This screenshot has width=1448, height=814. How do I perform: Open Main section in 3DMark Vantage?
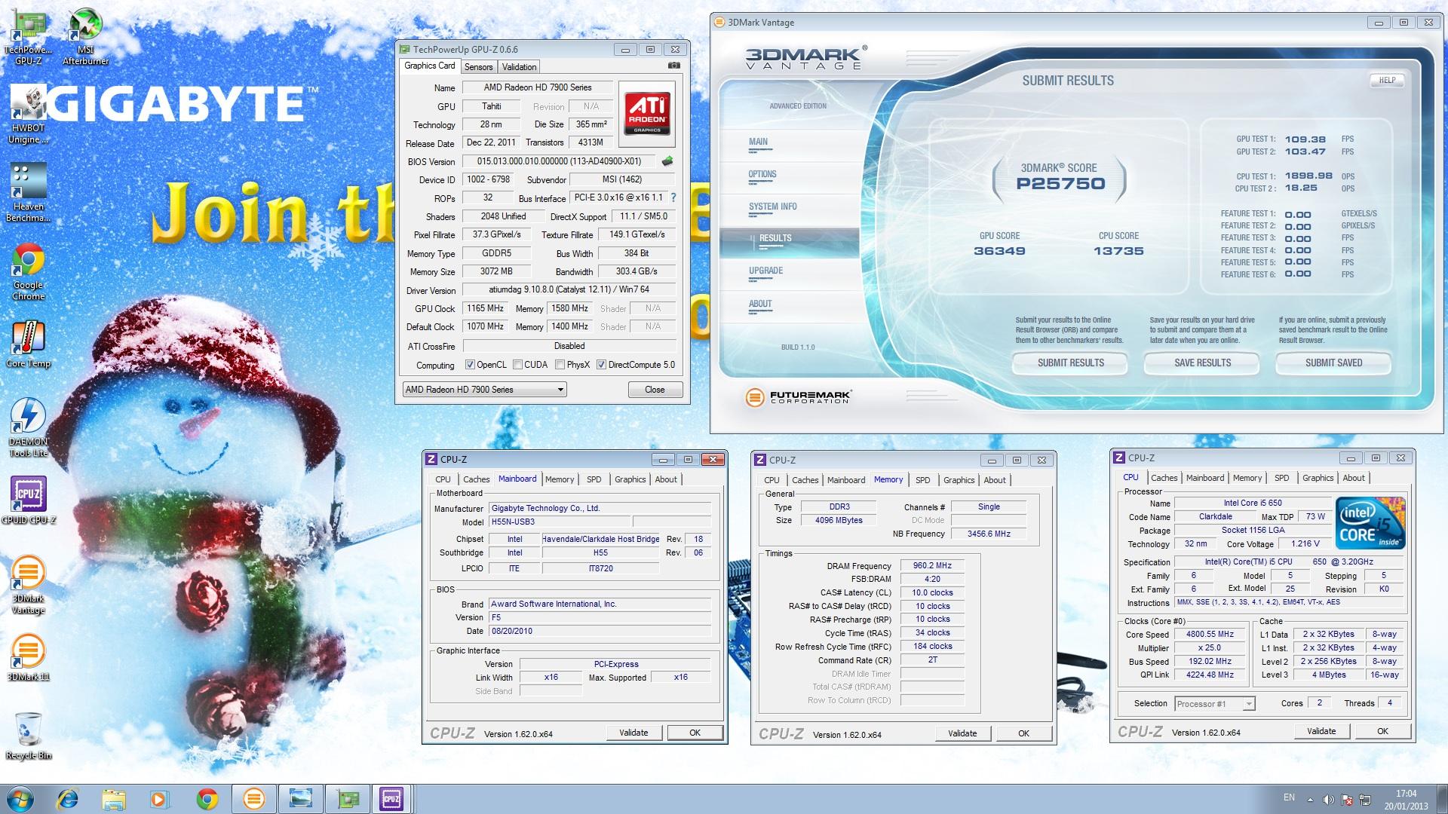point(758,142)
